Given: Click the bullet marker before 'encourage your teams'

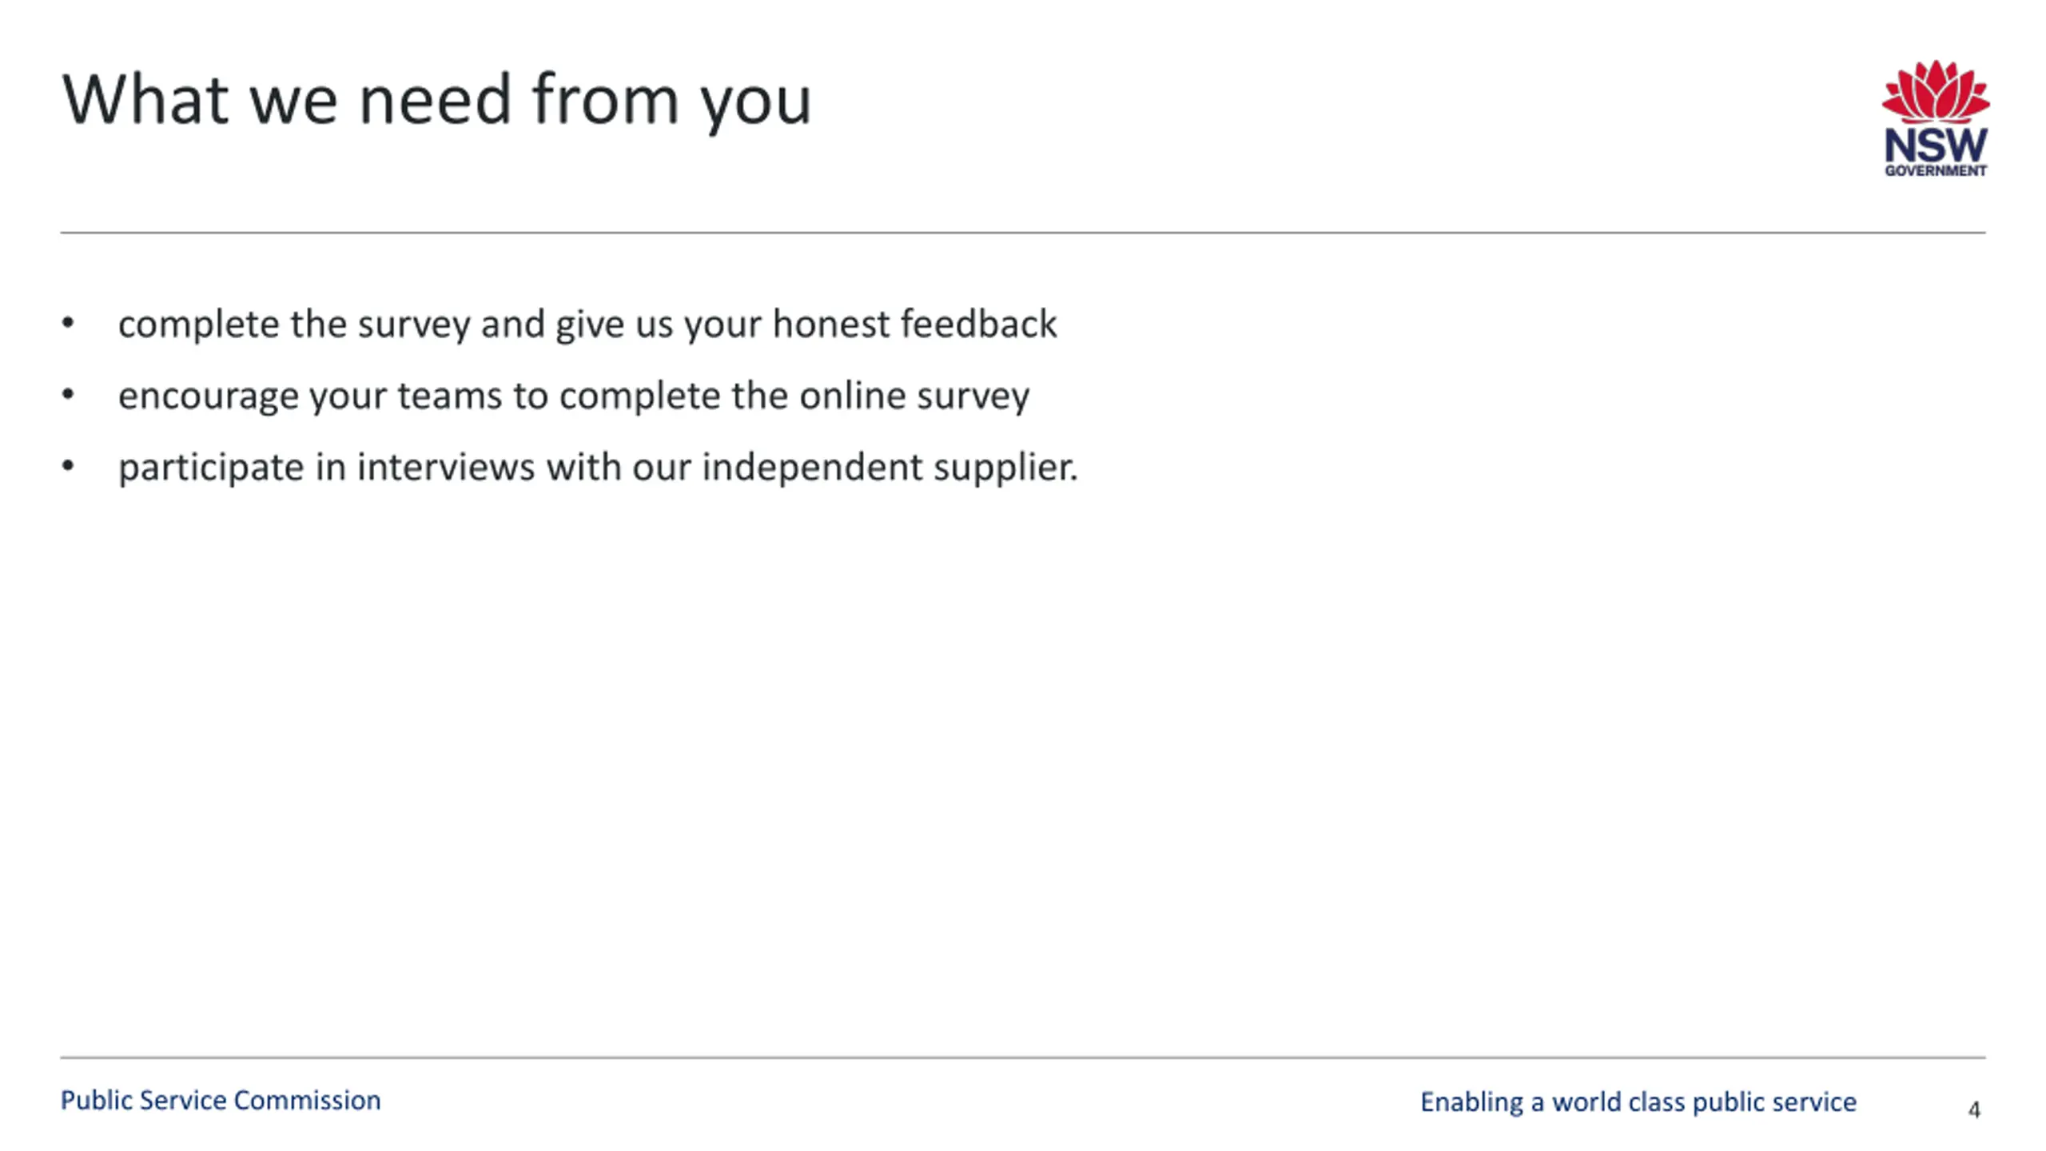Looking at the screenshot, I should click(x=68, y=394).
